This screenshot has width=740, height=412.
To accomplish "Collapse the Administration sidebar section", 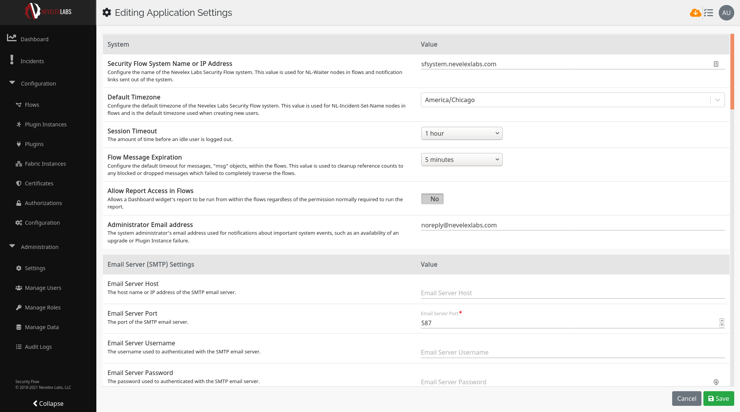I will tap(13, 246).
